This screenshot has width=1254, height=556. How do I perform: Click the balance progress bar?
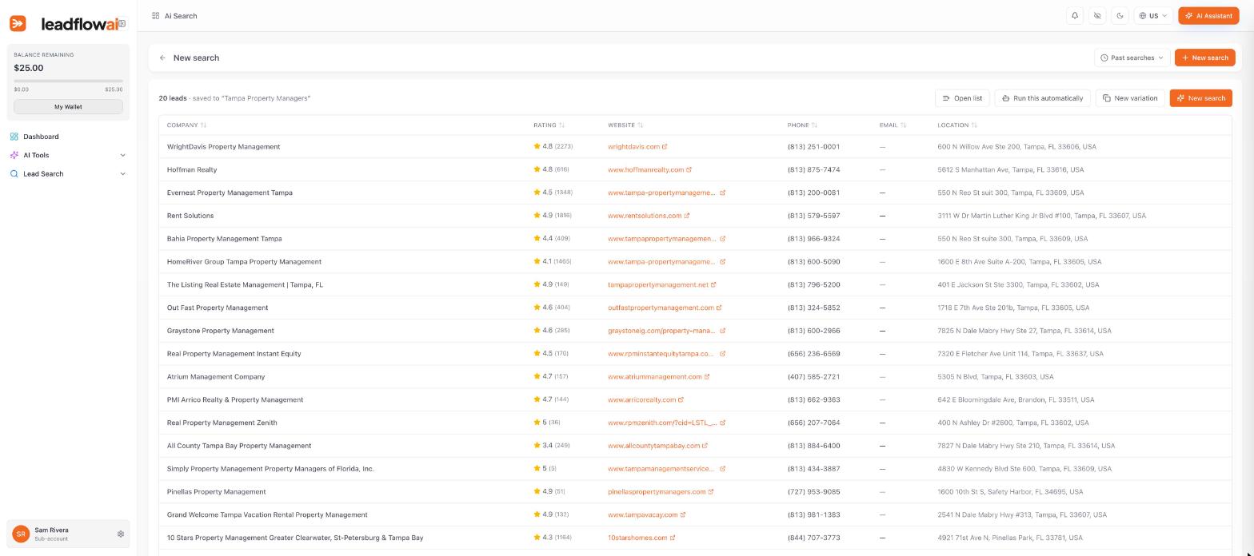pos(68,81)
